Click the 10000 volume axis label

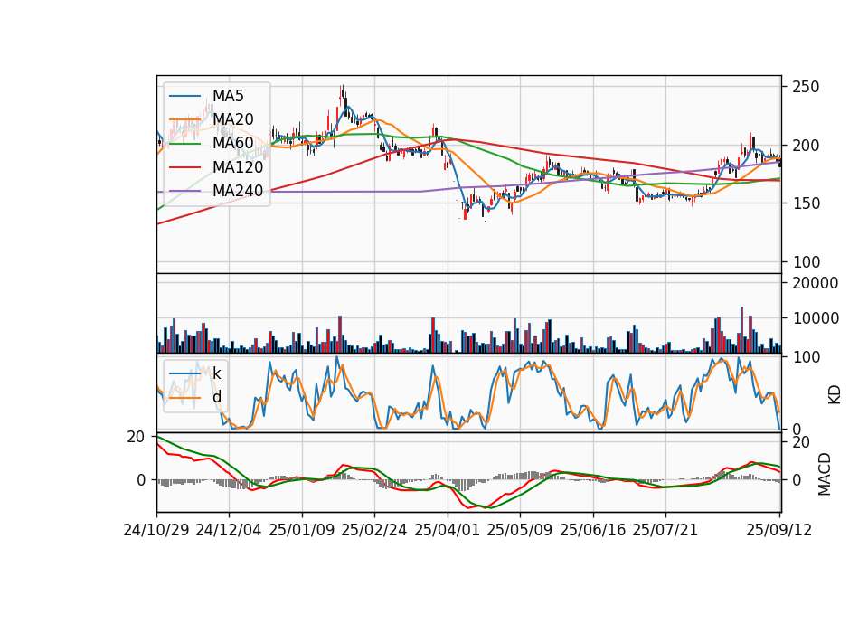(816, 318)
